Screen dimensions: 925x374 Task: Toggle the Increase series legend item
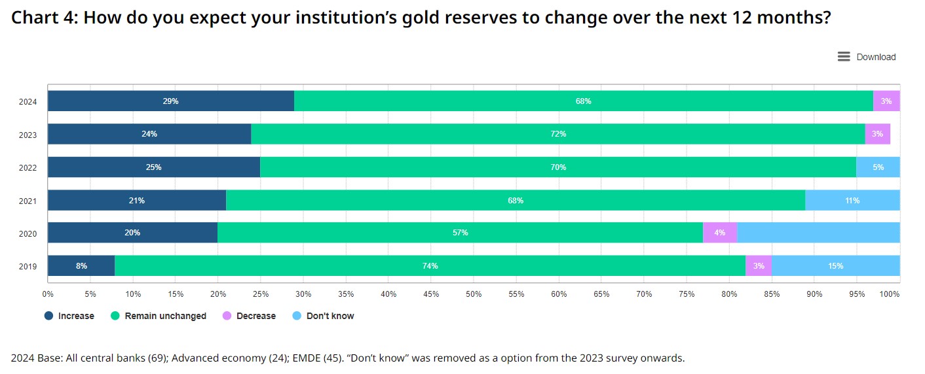[76, 316]
